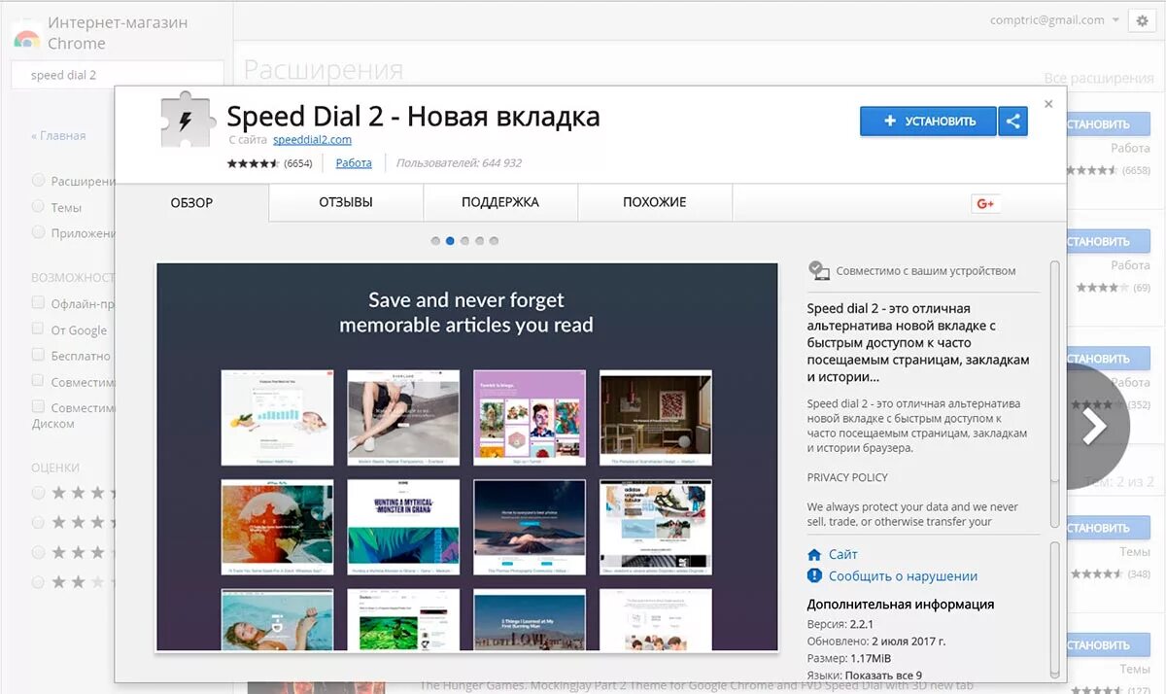Image resolution: width=1166 pixels, height=694 pixels.
Task: Click the share icon beside Установить
Action: [x=1013, y=121]
